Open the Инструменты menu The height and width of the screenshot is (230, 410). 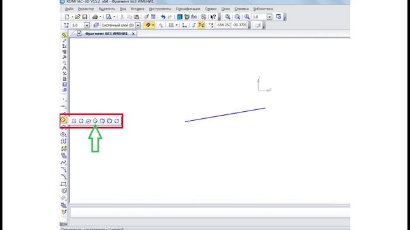[x=160, y=9]
